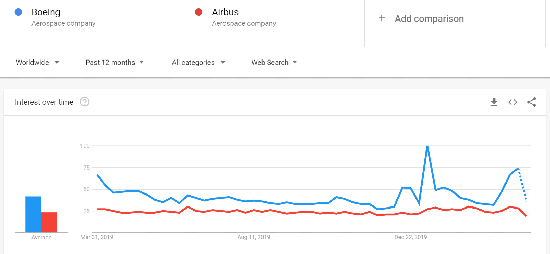Add another comparison term

point(429,18)
